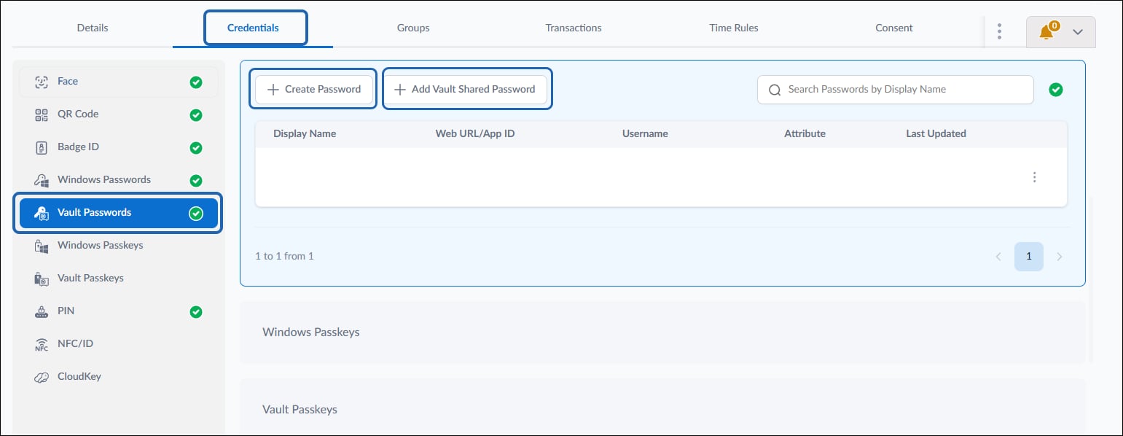Switch to the Credentials tab
This screenshot has height=436, width=1123.
253,28
